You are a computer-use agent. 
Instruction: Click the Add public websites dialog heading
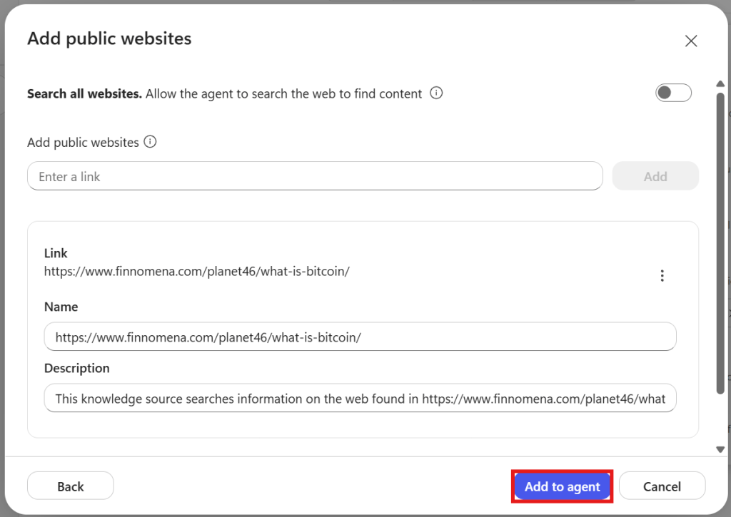(109, 39)
